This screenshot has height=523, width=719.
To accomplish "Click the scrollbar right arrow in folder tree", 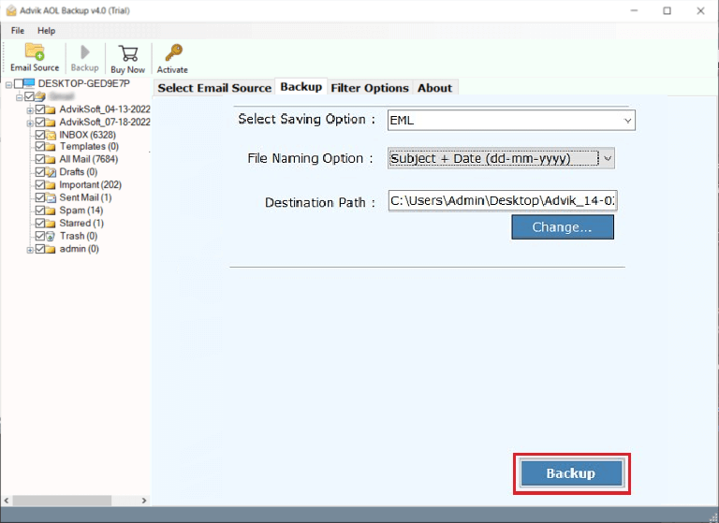I will 144,501.
